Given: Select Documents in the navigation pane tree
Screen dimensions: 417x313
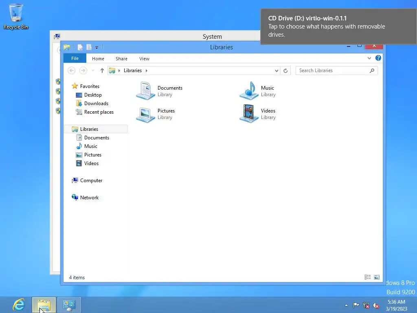Looking at the screenshot, I should (x=97, y=138).
